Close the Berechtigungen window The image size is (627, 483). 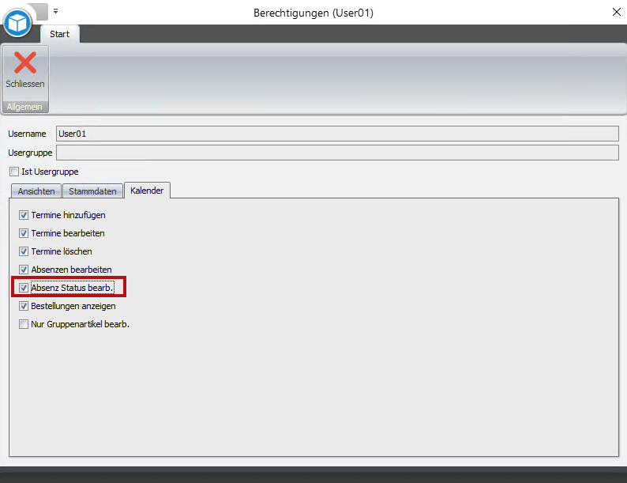pos(616,12)
